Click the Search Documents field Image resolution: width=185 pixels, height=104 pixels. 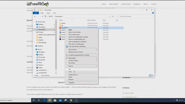coord(134,16)
